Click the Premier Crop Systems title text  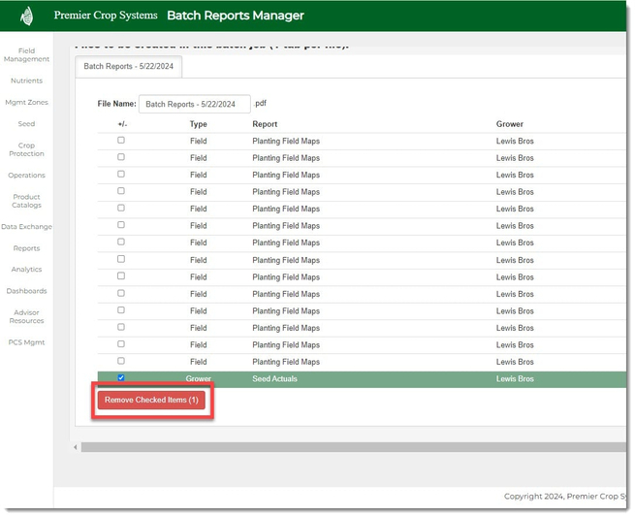(x=106, y=15)
